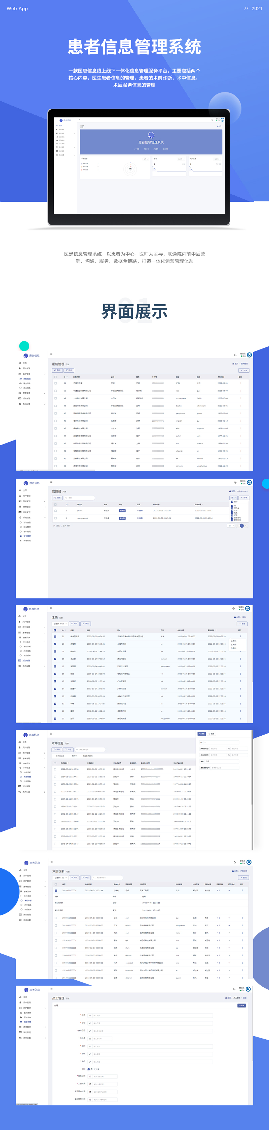This screenshot has width=269, height=1130.
Task: Tick the checkbox for hospital ID 49
Action: coord(55,398)
